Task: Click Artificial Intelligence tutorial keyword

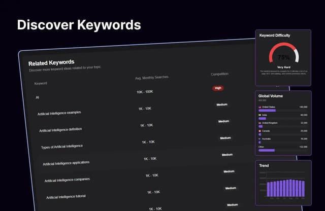Action: tap(67, 197)
